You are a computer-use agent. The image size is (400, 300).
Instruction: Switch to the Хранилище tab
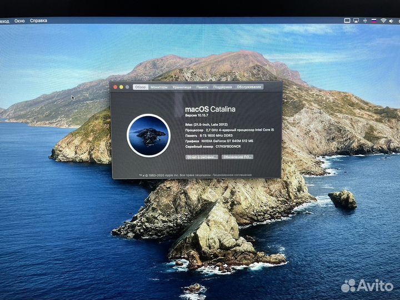182,87
